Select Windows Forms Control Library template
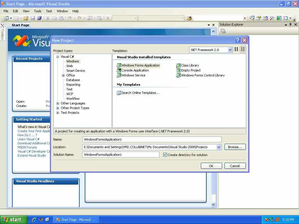This screenshot has width=299, height=224. [200, 75]
